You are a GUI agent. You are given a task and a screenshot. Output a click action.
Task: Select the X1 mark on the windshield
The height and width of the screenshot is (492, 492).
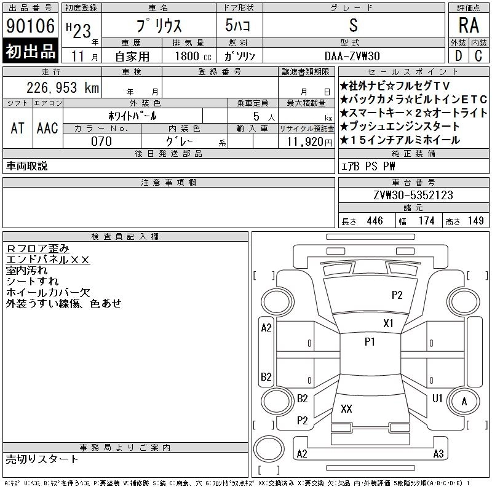pyautogui.click(x=388, y=323)
